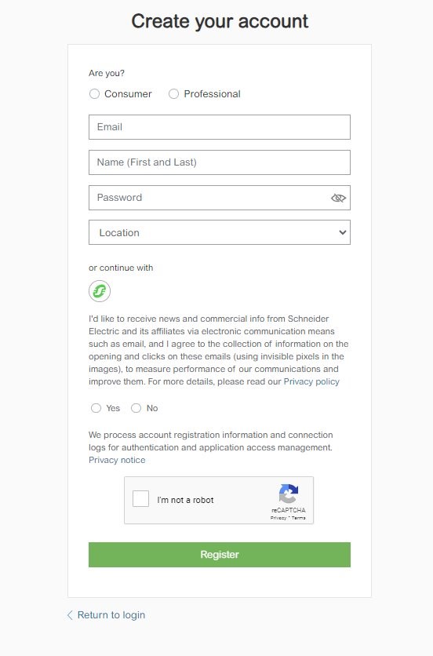
Task: Open reCAPTCHA Terms link
Action: tap(299, 518)
